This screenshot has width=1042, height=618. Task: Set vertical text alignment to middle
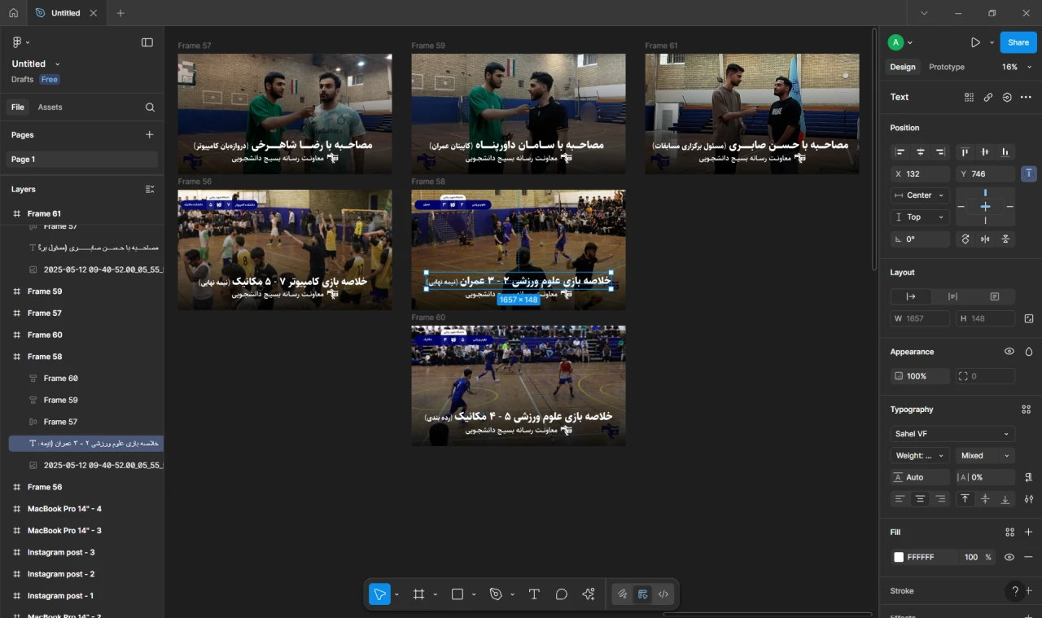986,499
